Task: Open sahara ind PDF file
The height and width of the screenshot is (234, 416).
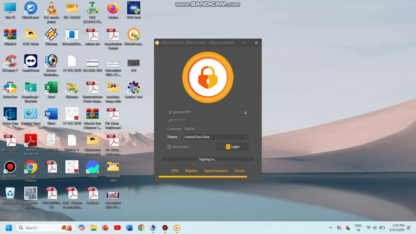Action: 92,37
